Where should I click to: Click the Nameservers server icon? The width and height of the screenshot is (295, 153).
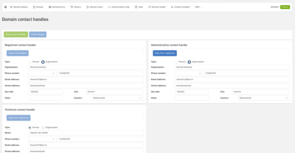[50, 7]
